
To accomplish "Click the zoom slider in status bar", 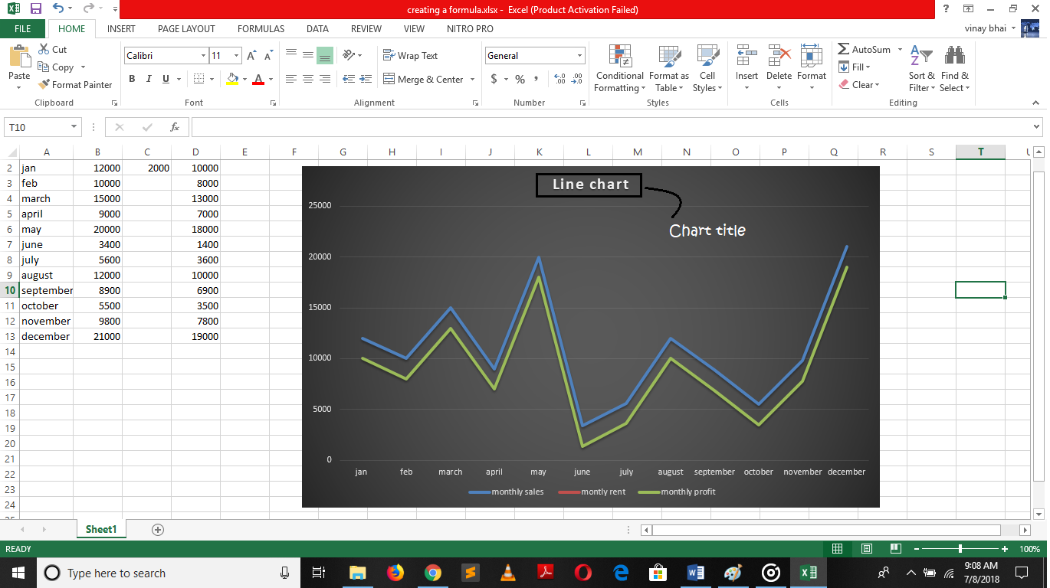I will 960,549.
